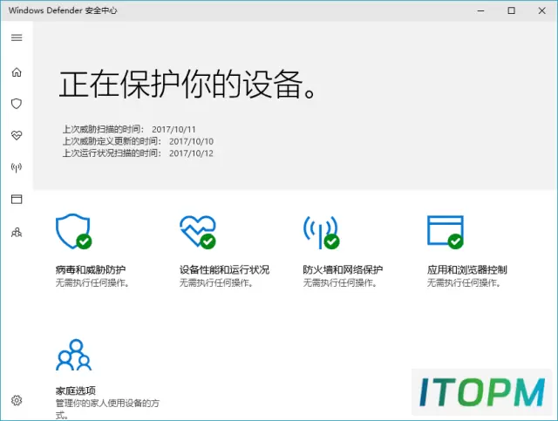Click the 上次运行状况扫描的时间 date 2017/10/12
This screenshot has width=558, height=421.
point(191,153)
